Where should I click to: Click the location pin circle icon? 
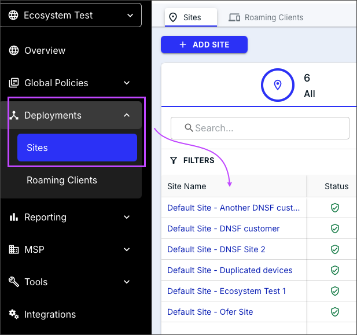point(278,86)
